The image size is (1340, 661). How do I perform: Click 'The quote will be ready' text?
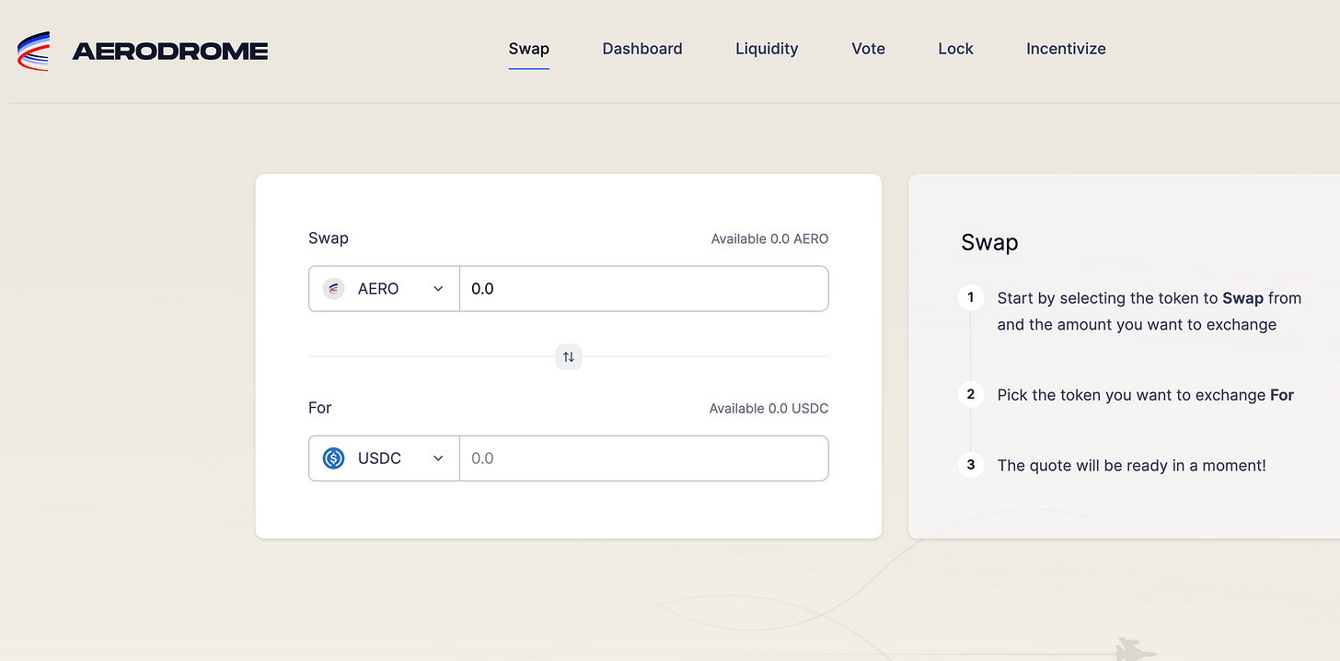[1132, 466]
